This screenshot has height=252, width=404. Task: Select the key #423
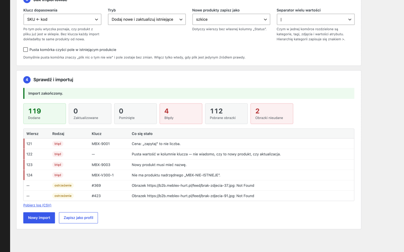[x=96, y=196]
